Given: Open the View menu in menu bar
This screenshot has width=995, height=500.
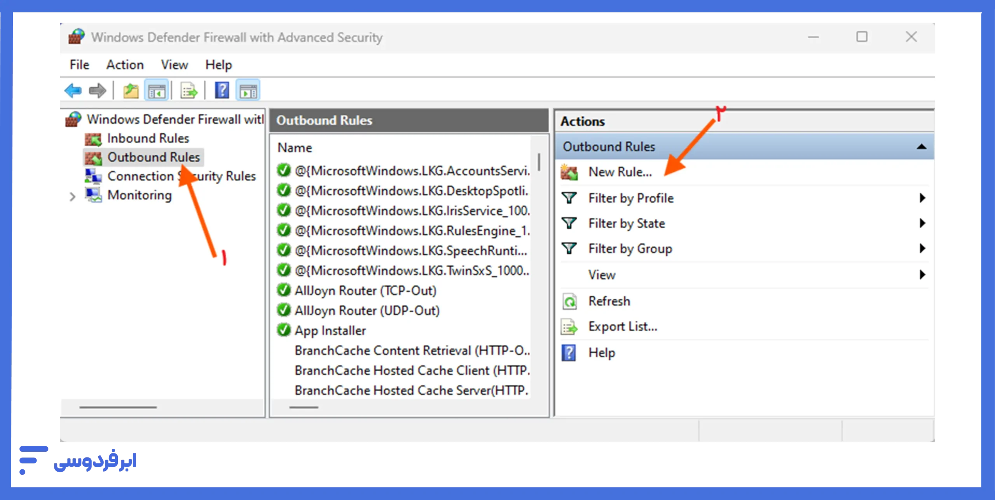Looking at the screenshot, I should tap(174, 65).
